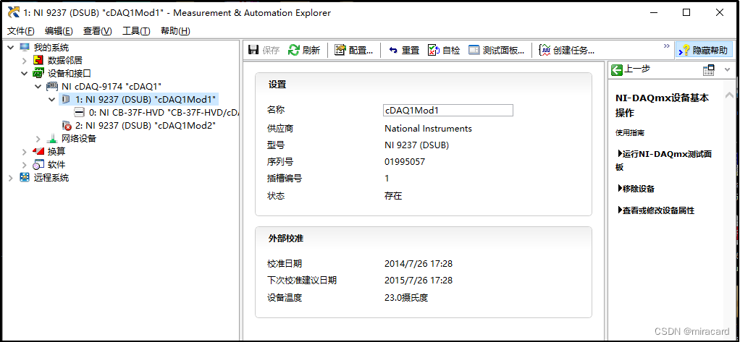Screen dimensions: 740x342
Task: Click the 隐藏帮助 help question-mark icon
Action: 685,50
